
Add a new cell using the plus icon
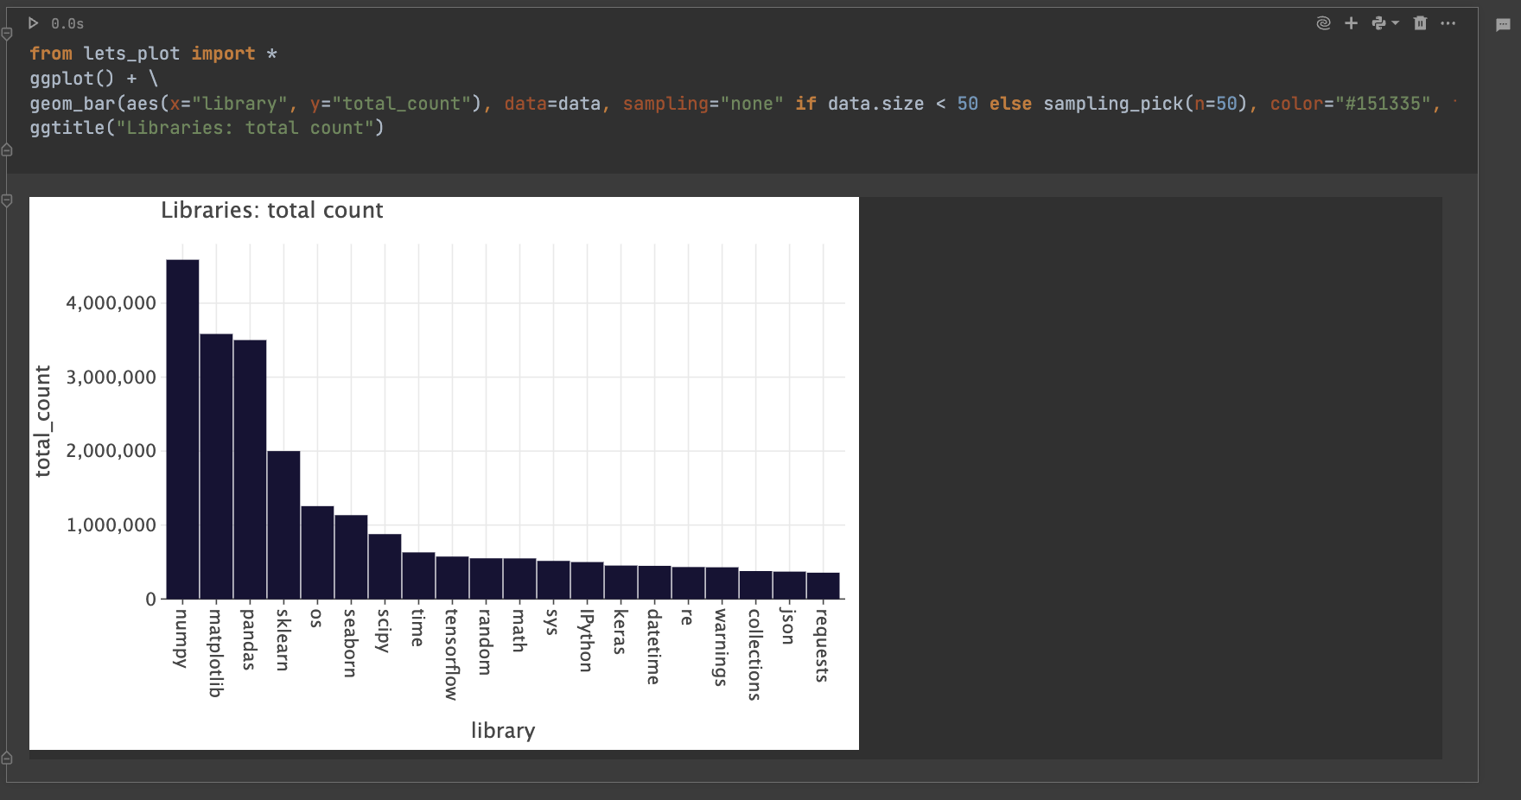1350,23
